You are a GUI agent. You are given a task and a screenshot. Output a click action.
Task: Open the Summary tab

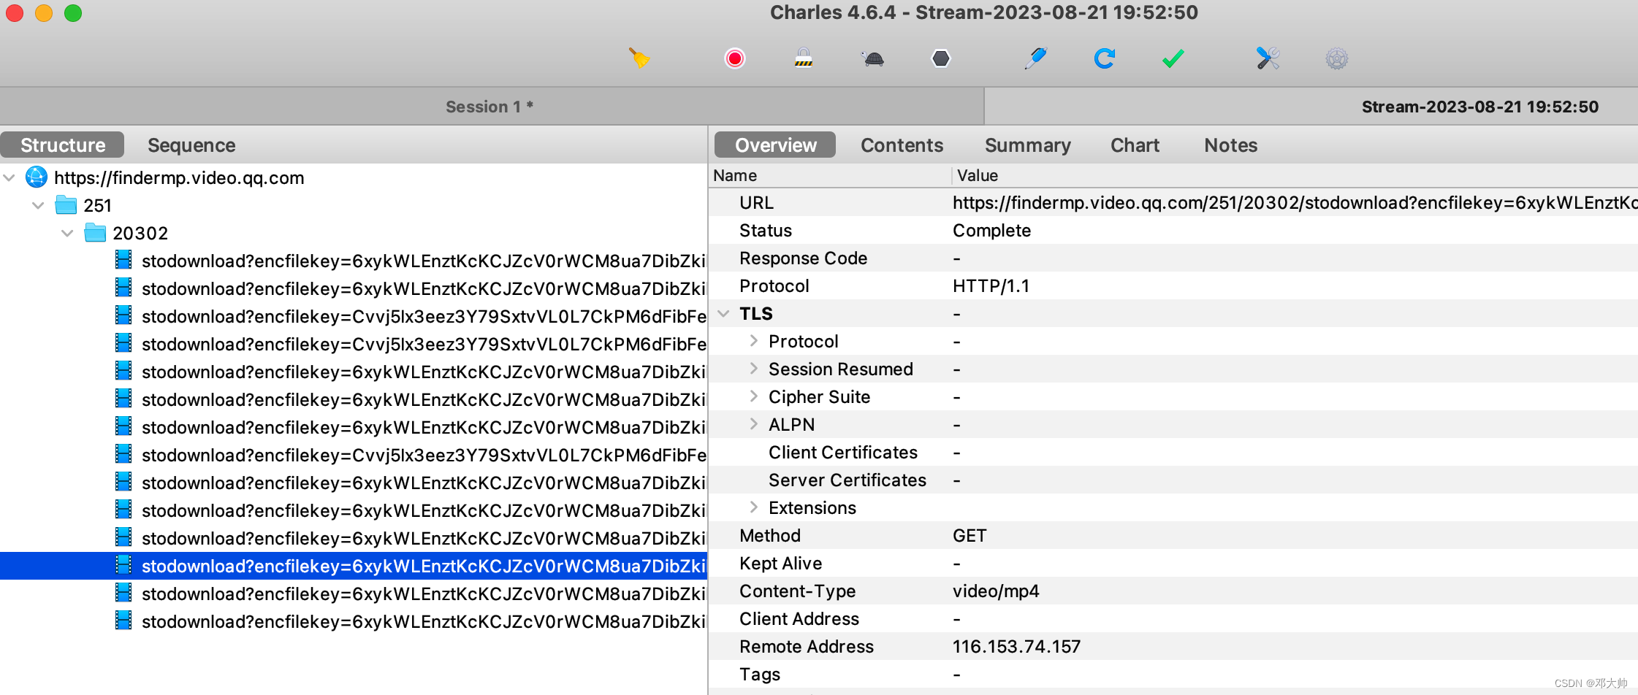click(x=1027, y=145)
